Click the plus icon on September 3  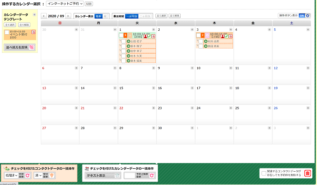tap(231, 30)
